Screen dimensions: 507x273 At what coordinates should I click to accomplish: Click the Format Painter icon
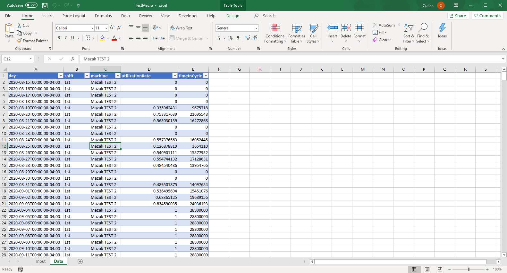(x=20, y=41)
